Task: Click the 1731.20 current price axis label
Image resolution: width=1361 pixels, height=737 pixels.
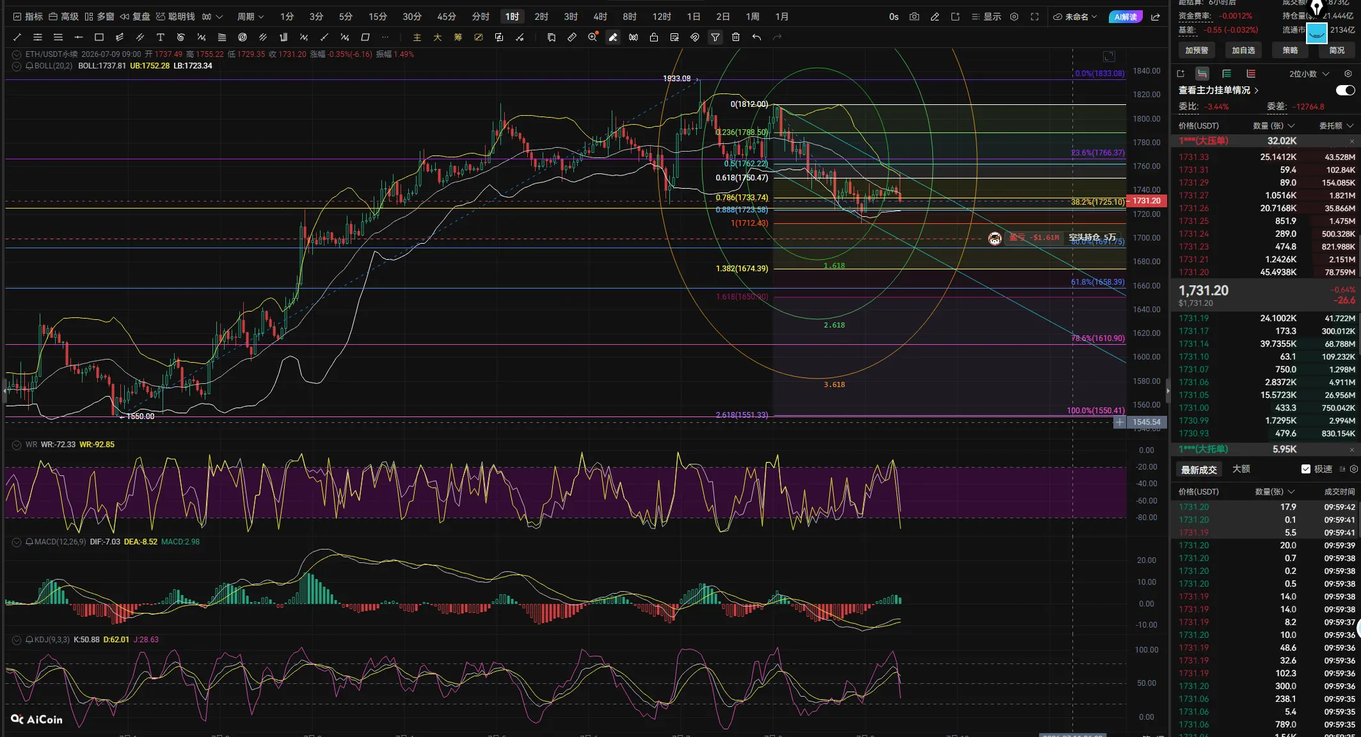Action: (1147, 201)
